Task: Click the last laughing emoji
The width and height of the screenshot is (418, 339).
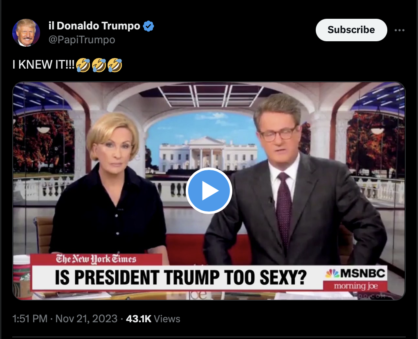Action: (115, 65)
